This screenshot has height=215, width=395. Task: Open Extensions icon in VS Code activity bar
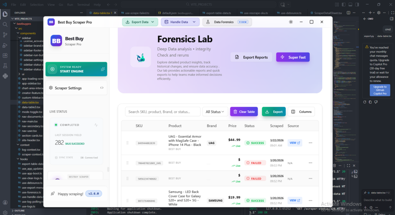pos(5,56)
